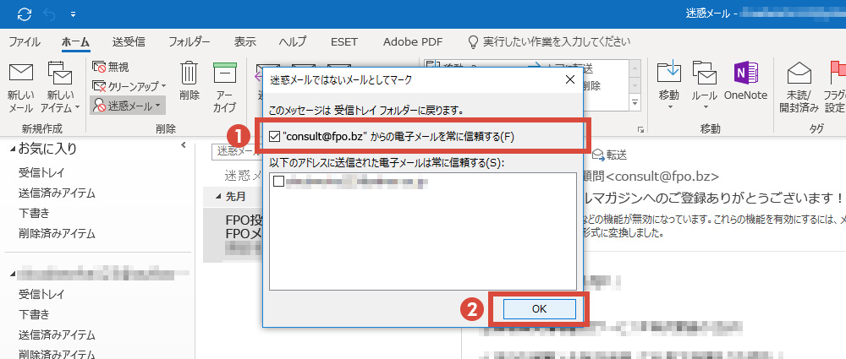Expand the quick steps gallery more arrow
Screen dimensions: 846x359
(634, 102)
